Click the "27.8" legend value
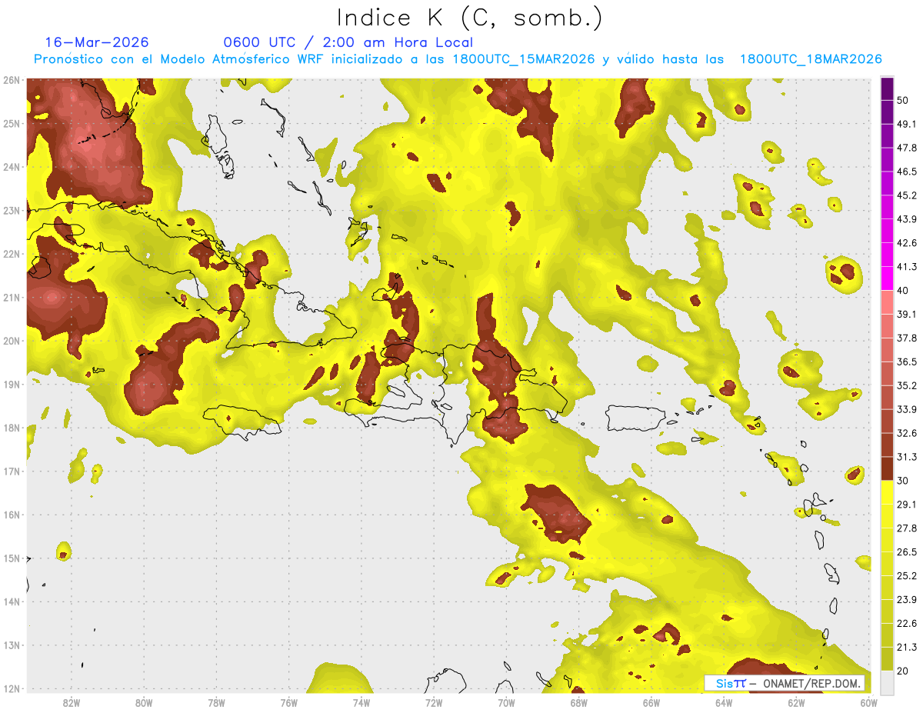 click(907, 528)
